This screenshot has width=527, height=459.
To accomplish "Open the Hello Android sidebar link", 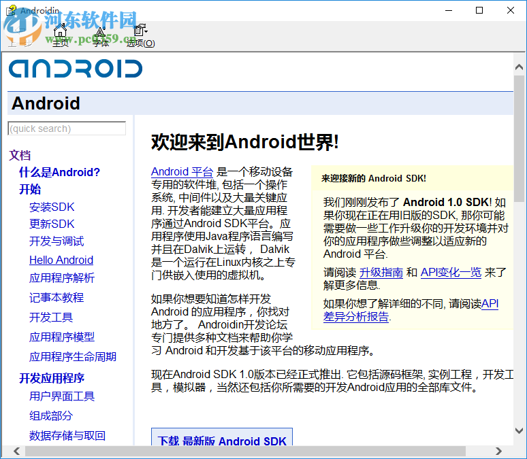I will point(61,260).
